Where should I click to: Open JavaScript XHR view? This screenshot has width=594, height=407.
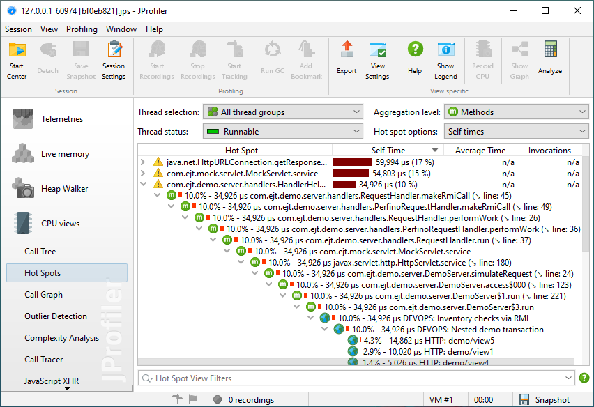point(52,381)
